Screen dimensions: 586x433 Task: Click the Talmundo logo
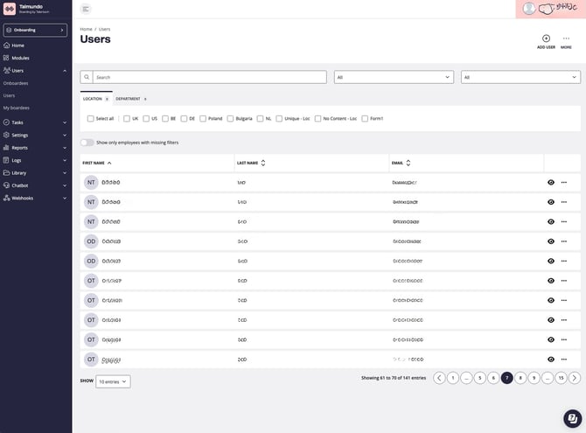10,9
